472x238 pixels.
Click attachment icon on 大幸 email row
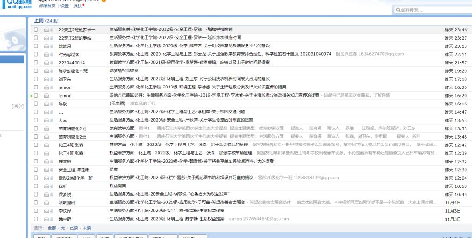[x=52, y=120]
